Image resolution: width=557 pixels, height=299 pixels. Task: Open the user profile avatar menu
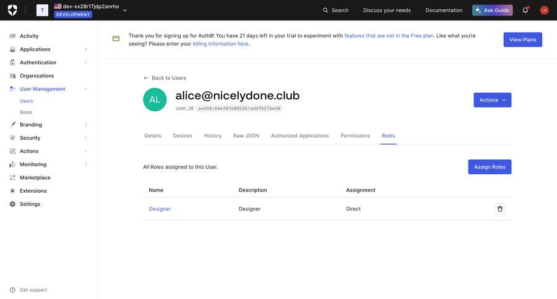click(x=544, y=11)
